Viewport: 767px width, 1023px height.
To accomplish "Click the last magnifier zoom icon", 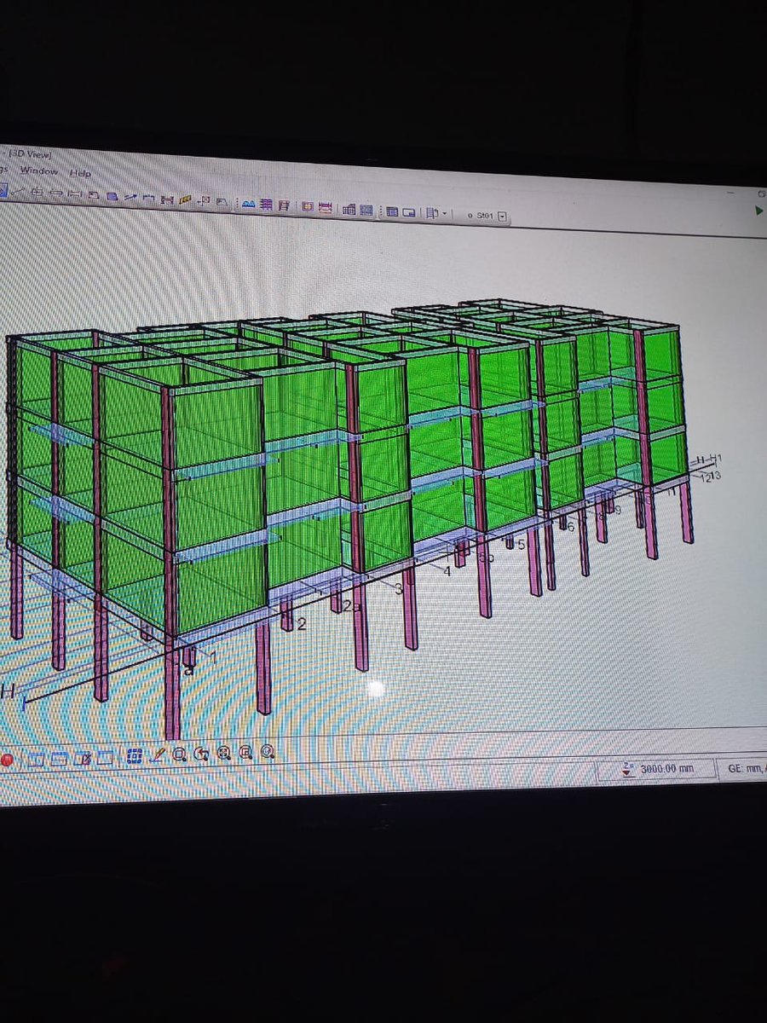I will 267,751.
